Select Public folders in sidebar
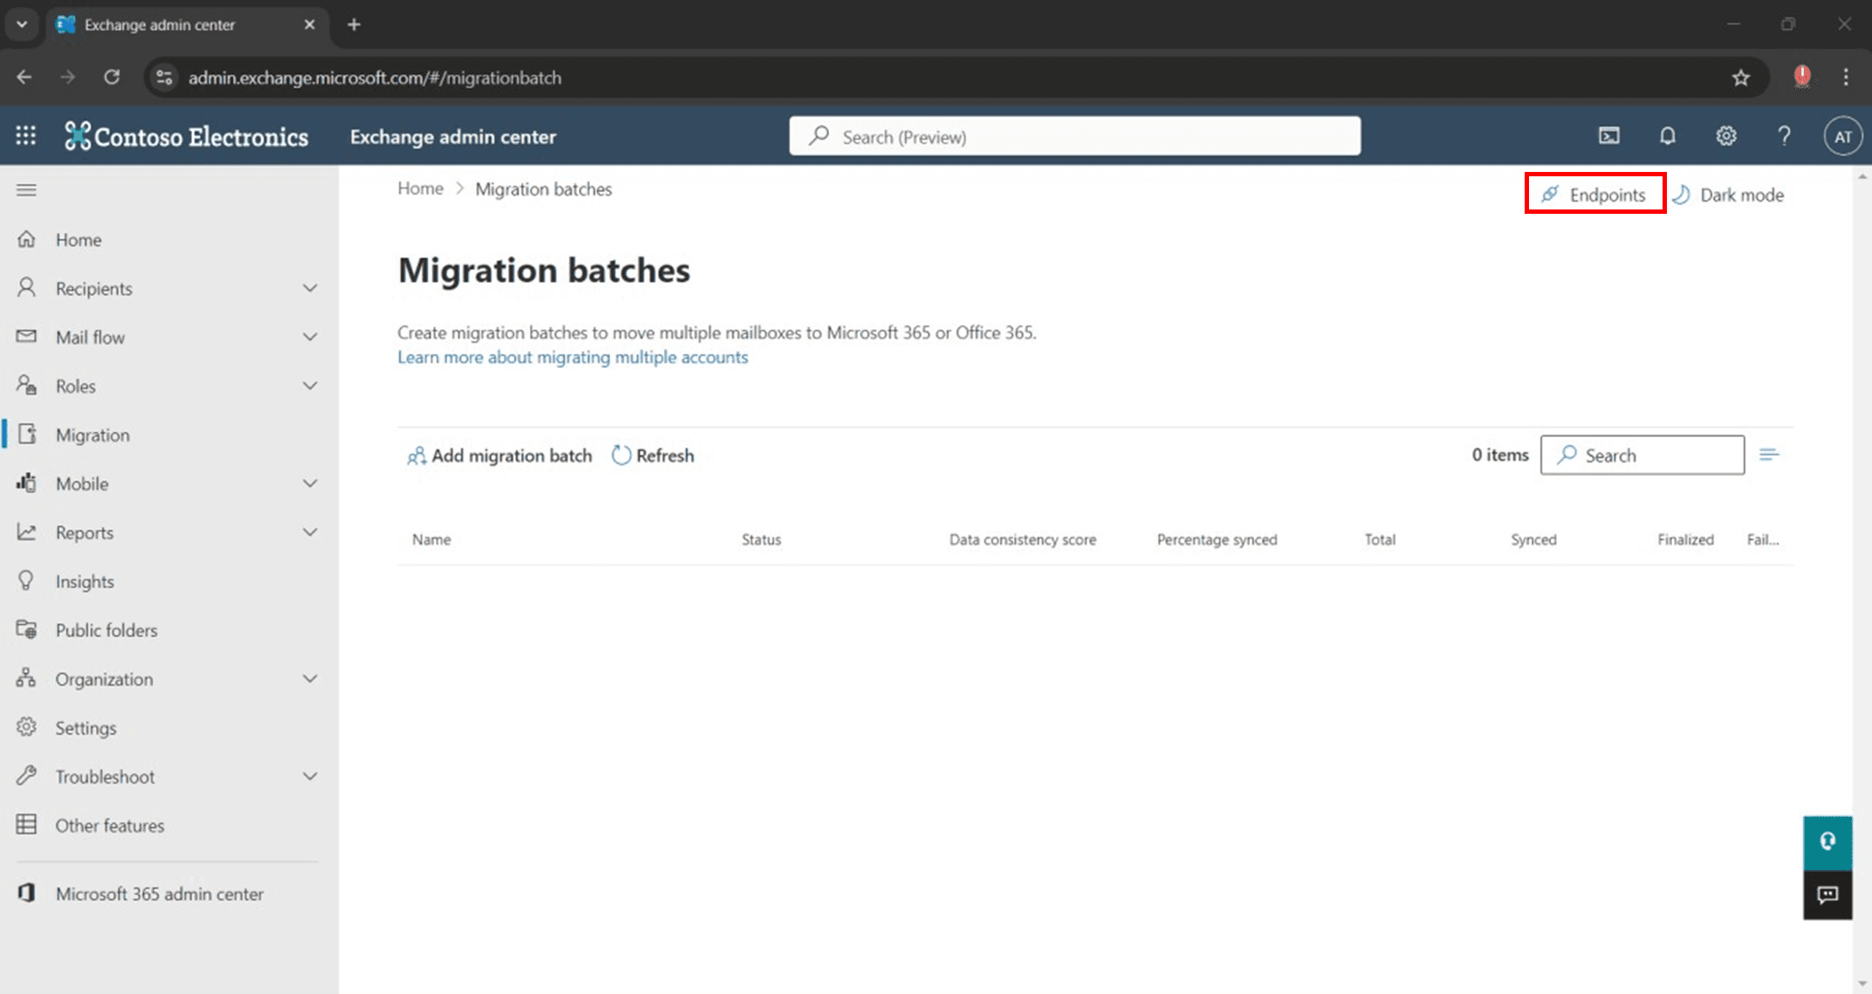1872x994 pixels. tap(106, 630)
